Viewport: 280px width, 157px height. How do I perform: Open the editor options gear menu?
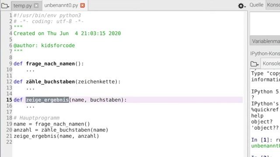pos(241,6)
